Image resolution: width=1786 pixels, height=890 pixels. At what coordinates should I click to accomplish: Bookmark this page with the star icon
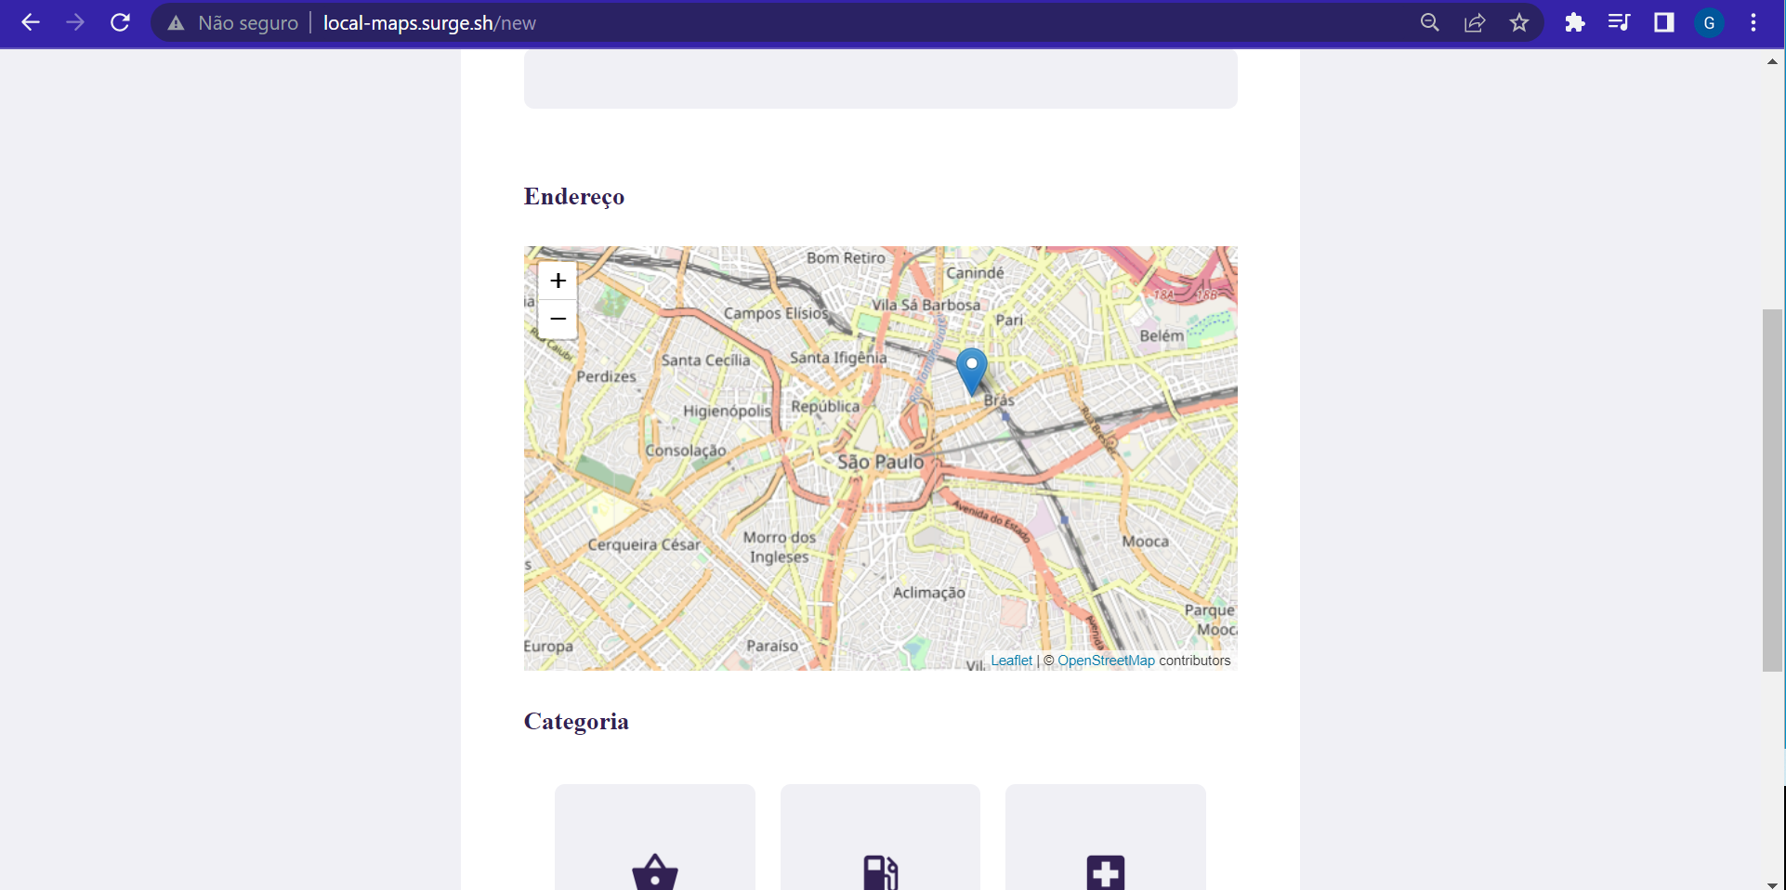[x=1519, y=22]
